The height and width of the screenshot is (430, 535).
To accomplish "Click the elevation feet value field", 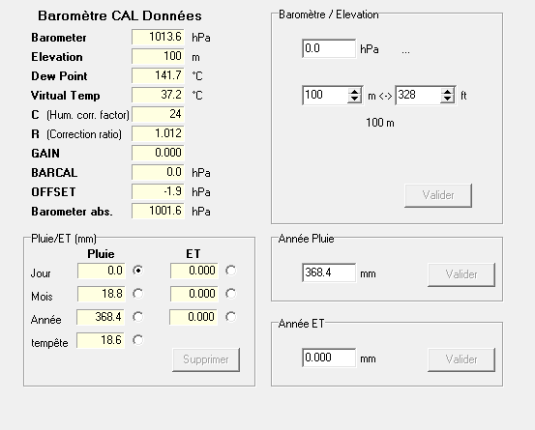I will click(418, 95).
